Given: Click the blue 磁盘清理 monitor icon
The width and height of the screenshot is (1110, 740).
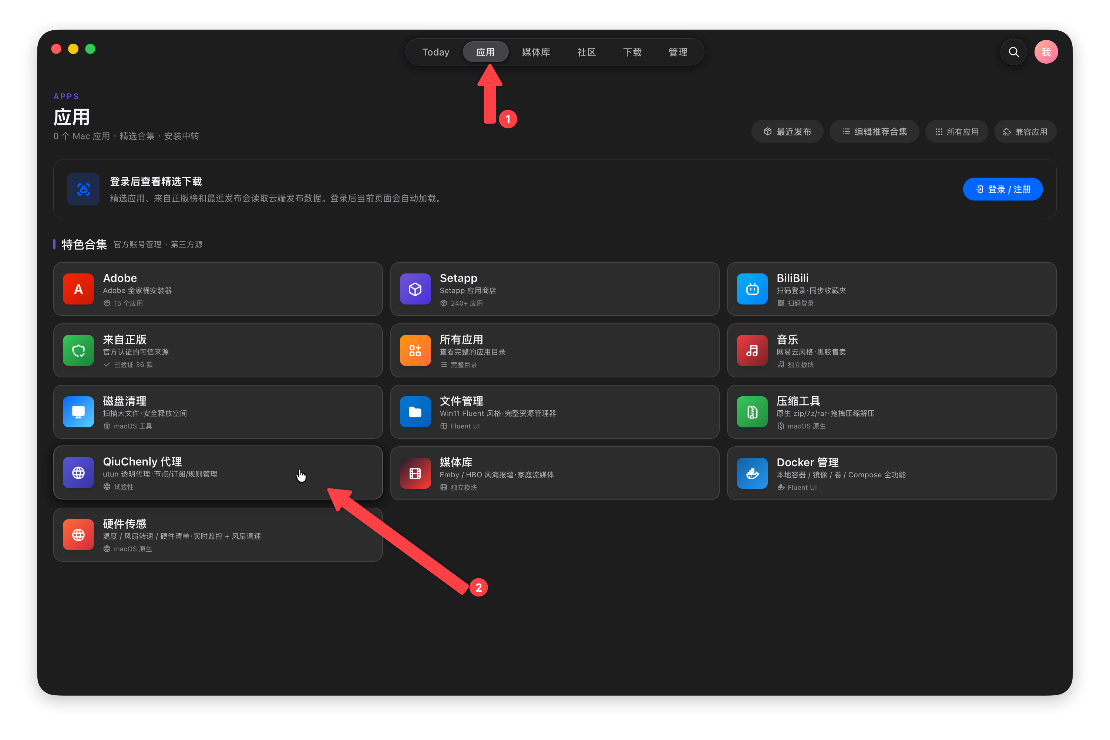Looking at the screenshot, I should click(x=78, y=411).
